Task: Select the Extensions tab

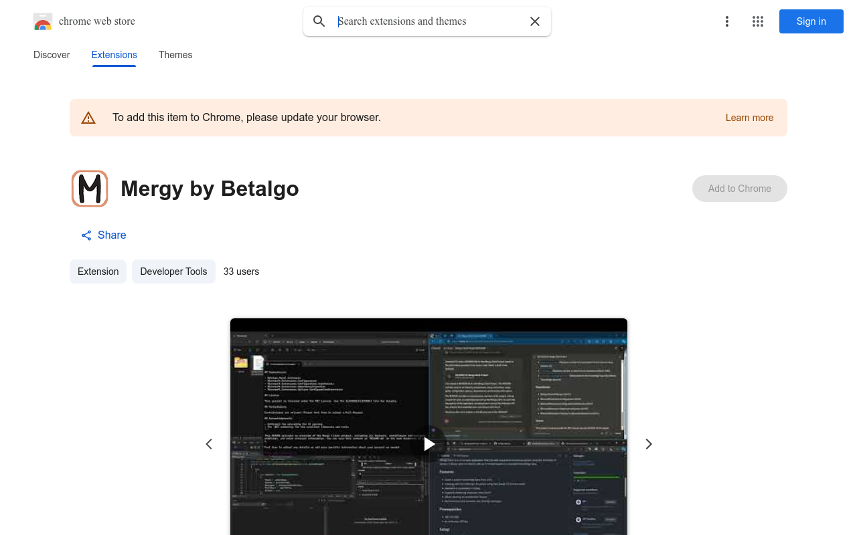Action: [x=114, y=55]
